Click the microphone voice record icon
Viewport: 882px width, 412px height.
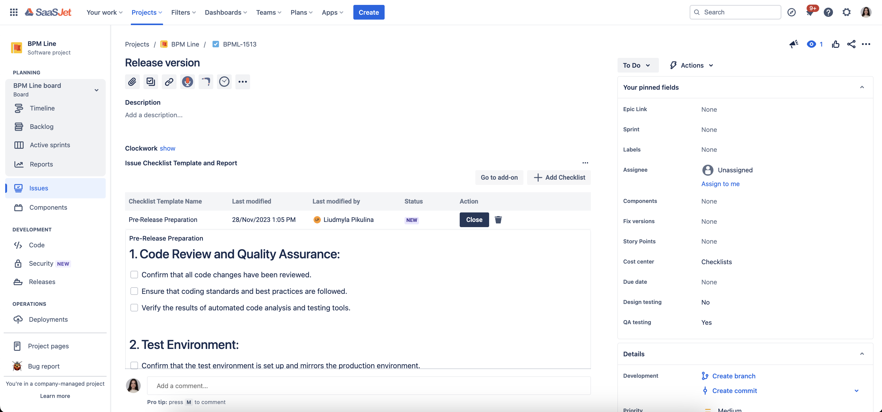click(187, 82)
